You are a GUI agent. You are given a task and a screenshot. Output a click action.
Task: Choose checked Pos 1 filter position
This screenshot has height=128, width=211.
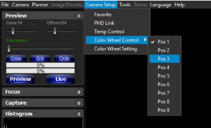click(x=164, y=42)
